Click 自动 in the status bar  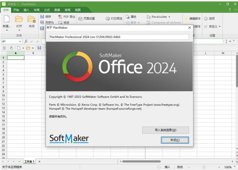click(180, 167)
